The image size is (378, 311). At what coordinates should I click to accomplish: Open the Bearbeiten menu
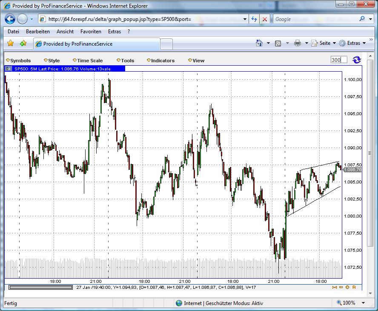(x=38, y=32)
